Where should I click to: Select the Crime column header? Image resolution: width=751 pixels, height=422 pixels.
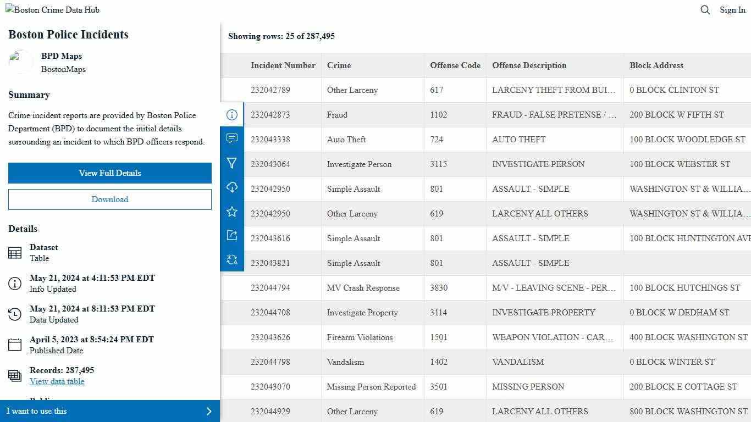click(x=339, y=65)
